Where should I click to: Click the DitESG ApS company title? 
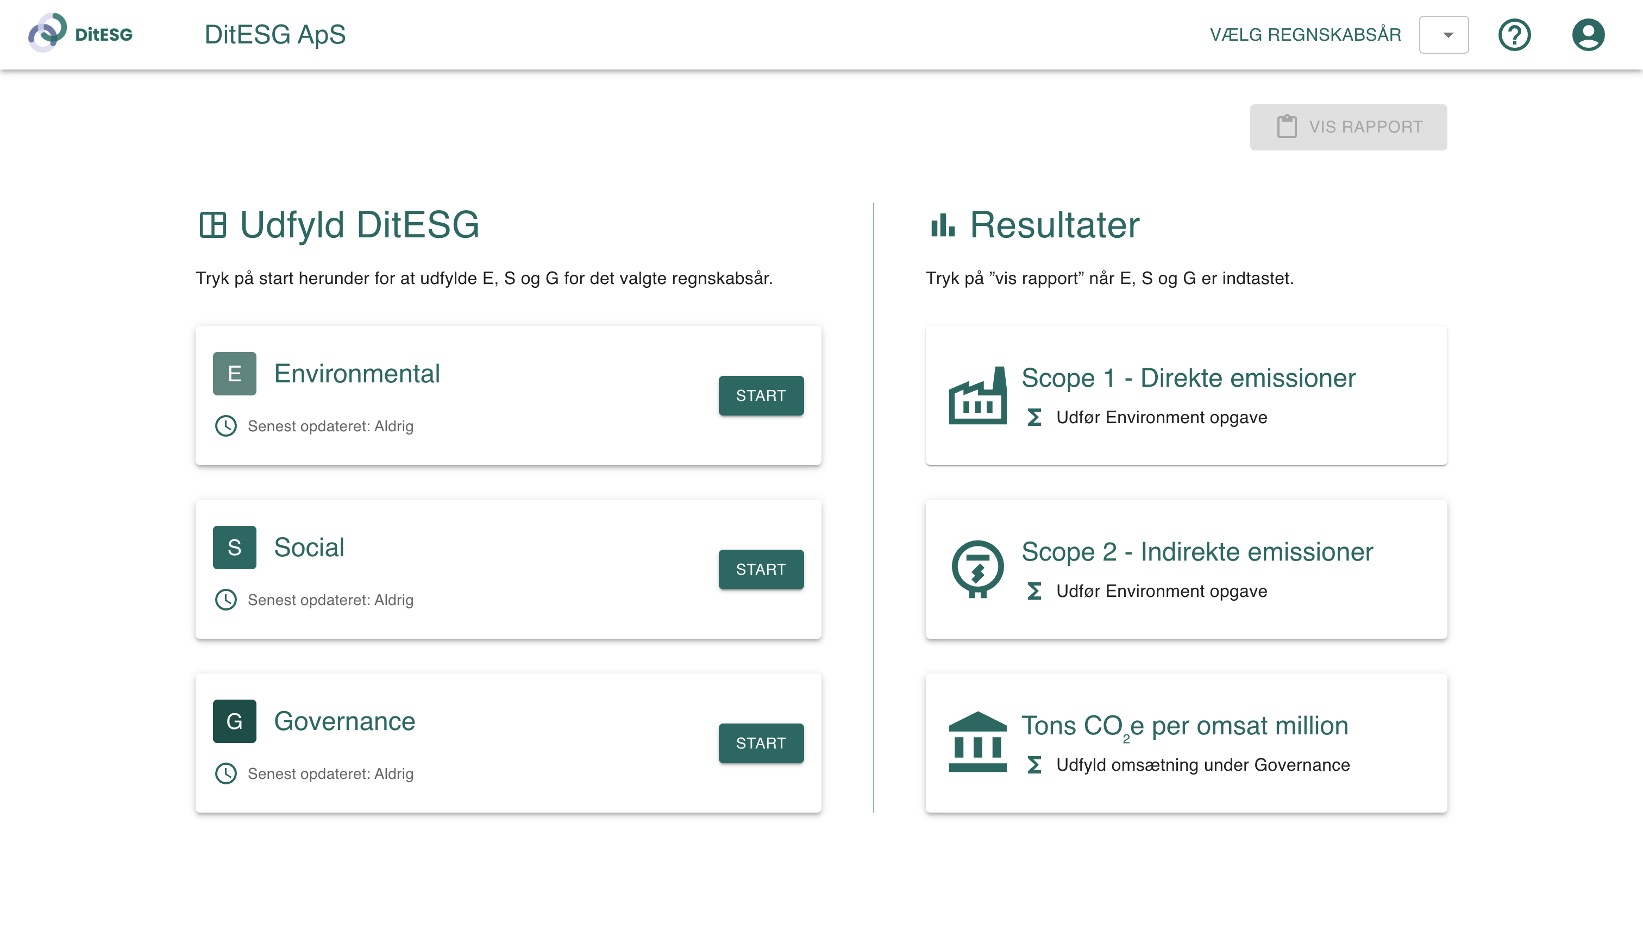pyautogui.click(x=275, y=35)
